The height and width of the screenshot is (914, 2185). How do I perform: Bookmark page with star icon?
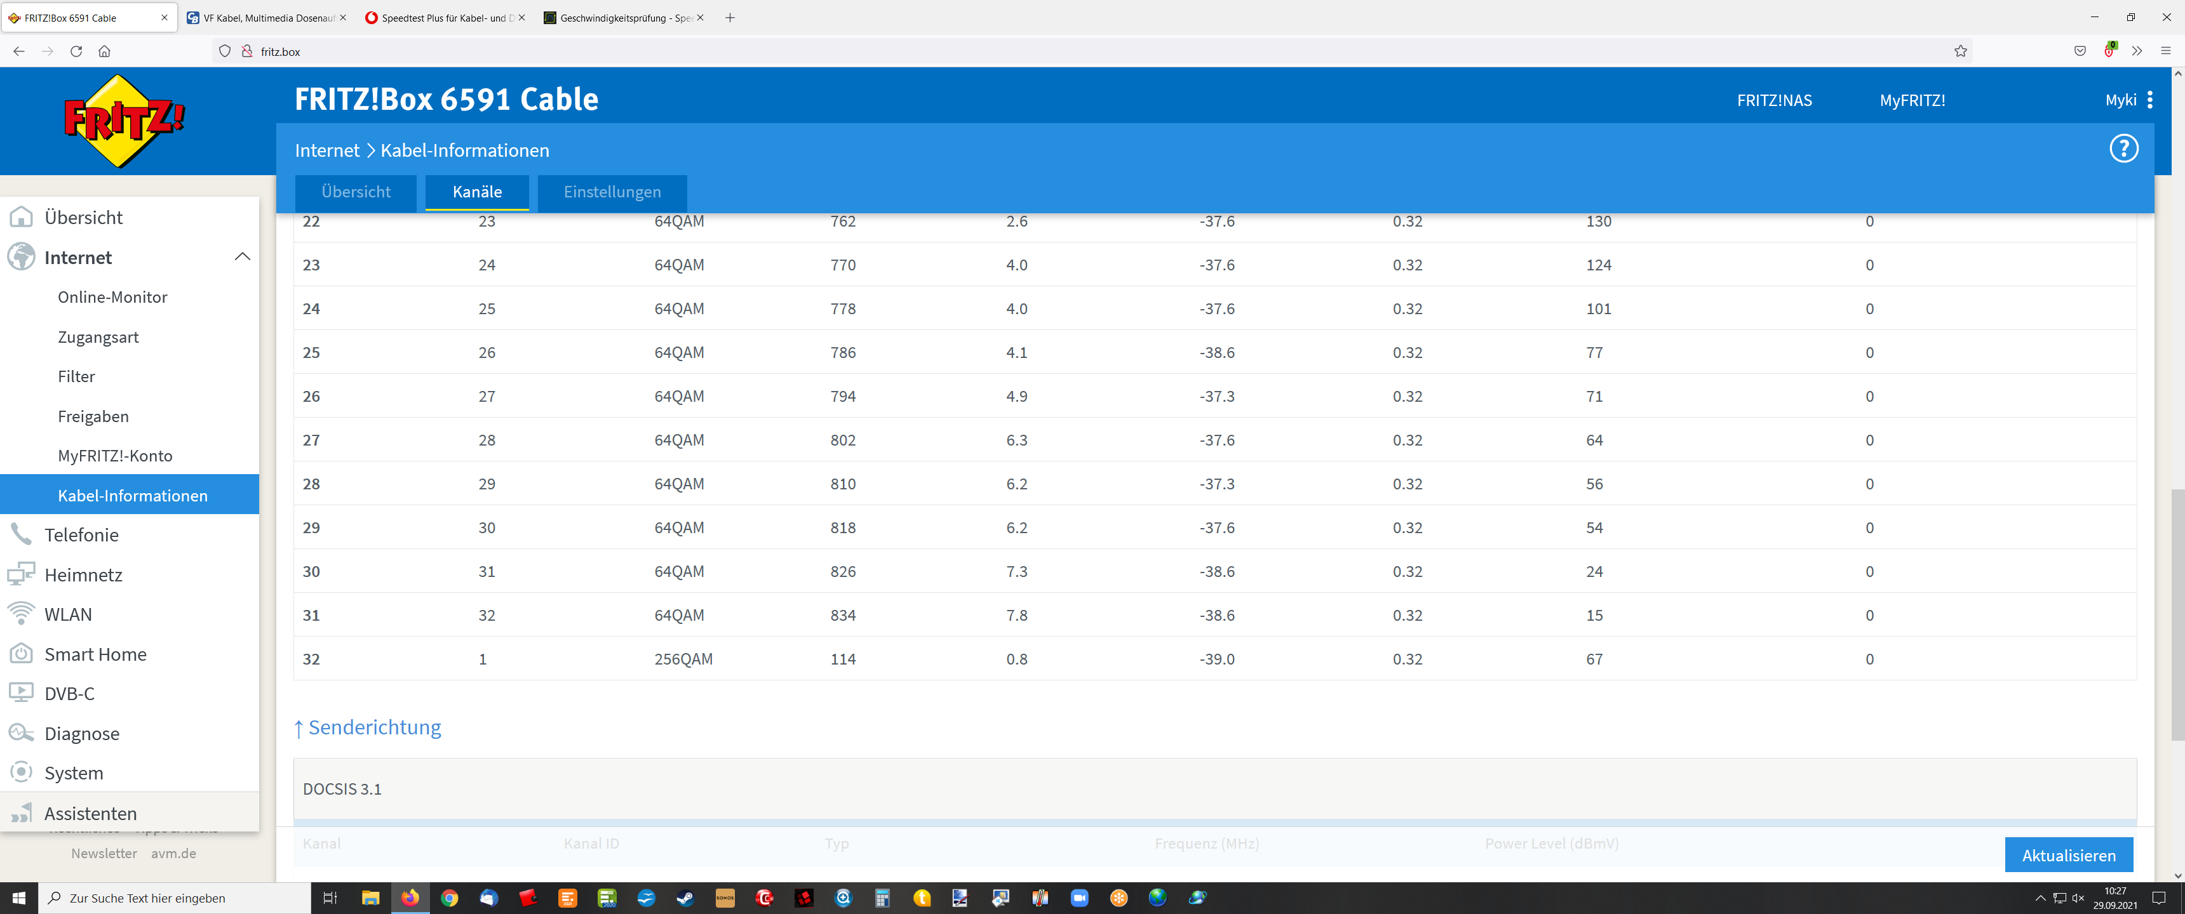tap(1960, 51)
